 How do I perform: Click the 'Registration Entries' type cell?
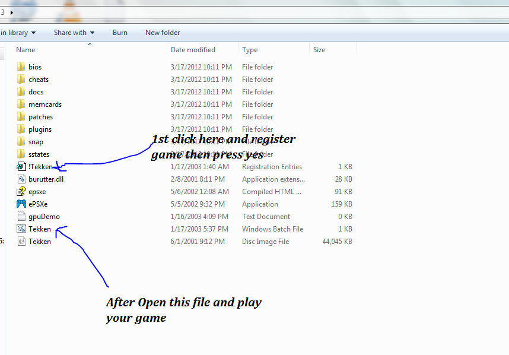click(272, 167)
